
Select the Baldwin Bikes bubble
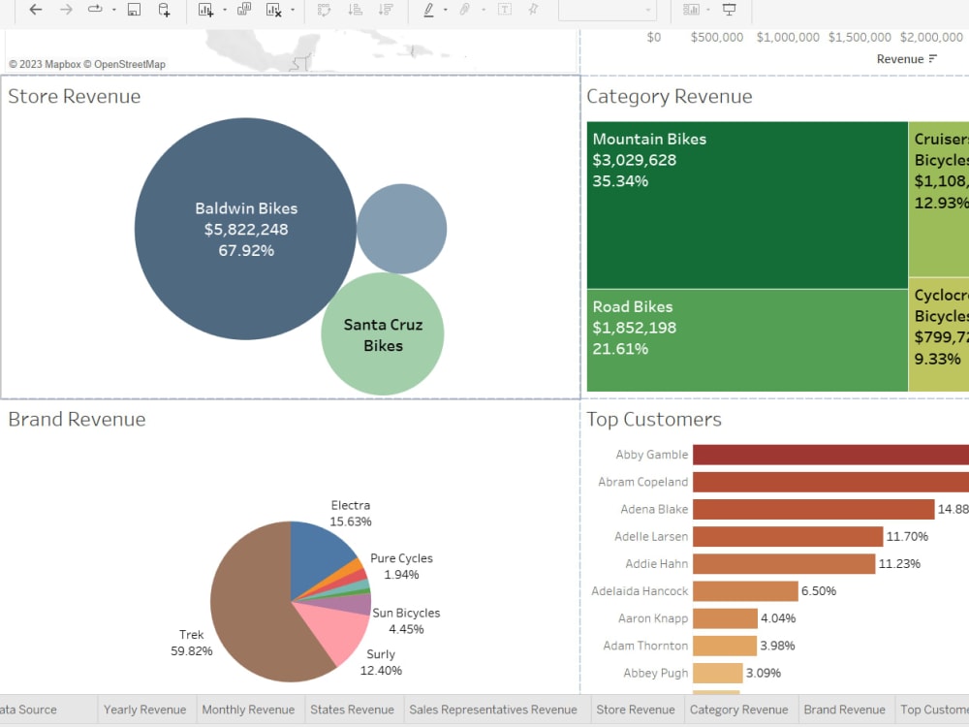[x=247, y=229]
